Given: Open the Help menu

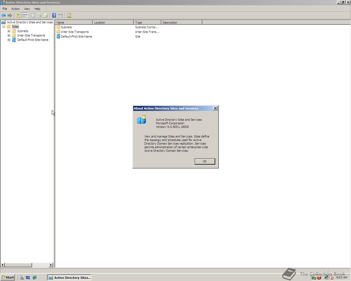Looking at the screenshot, I should click(37, 9).
